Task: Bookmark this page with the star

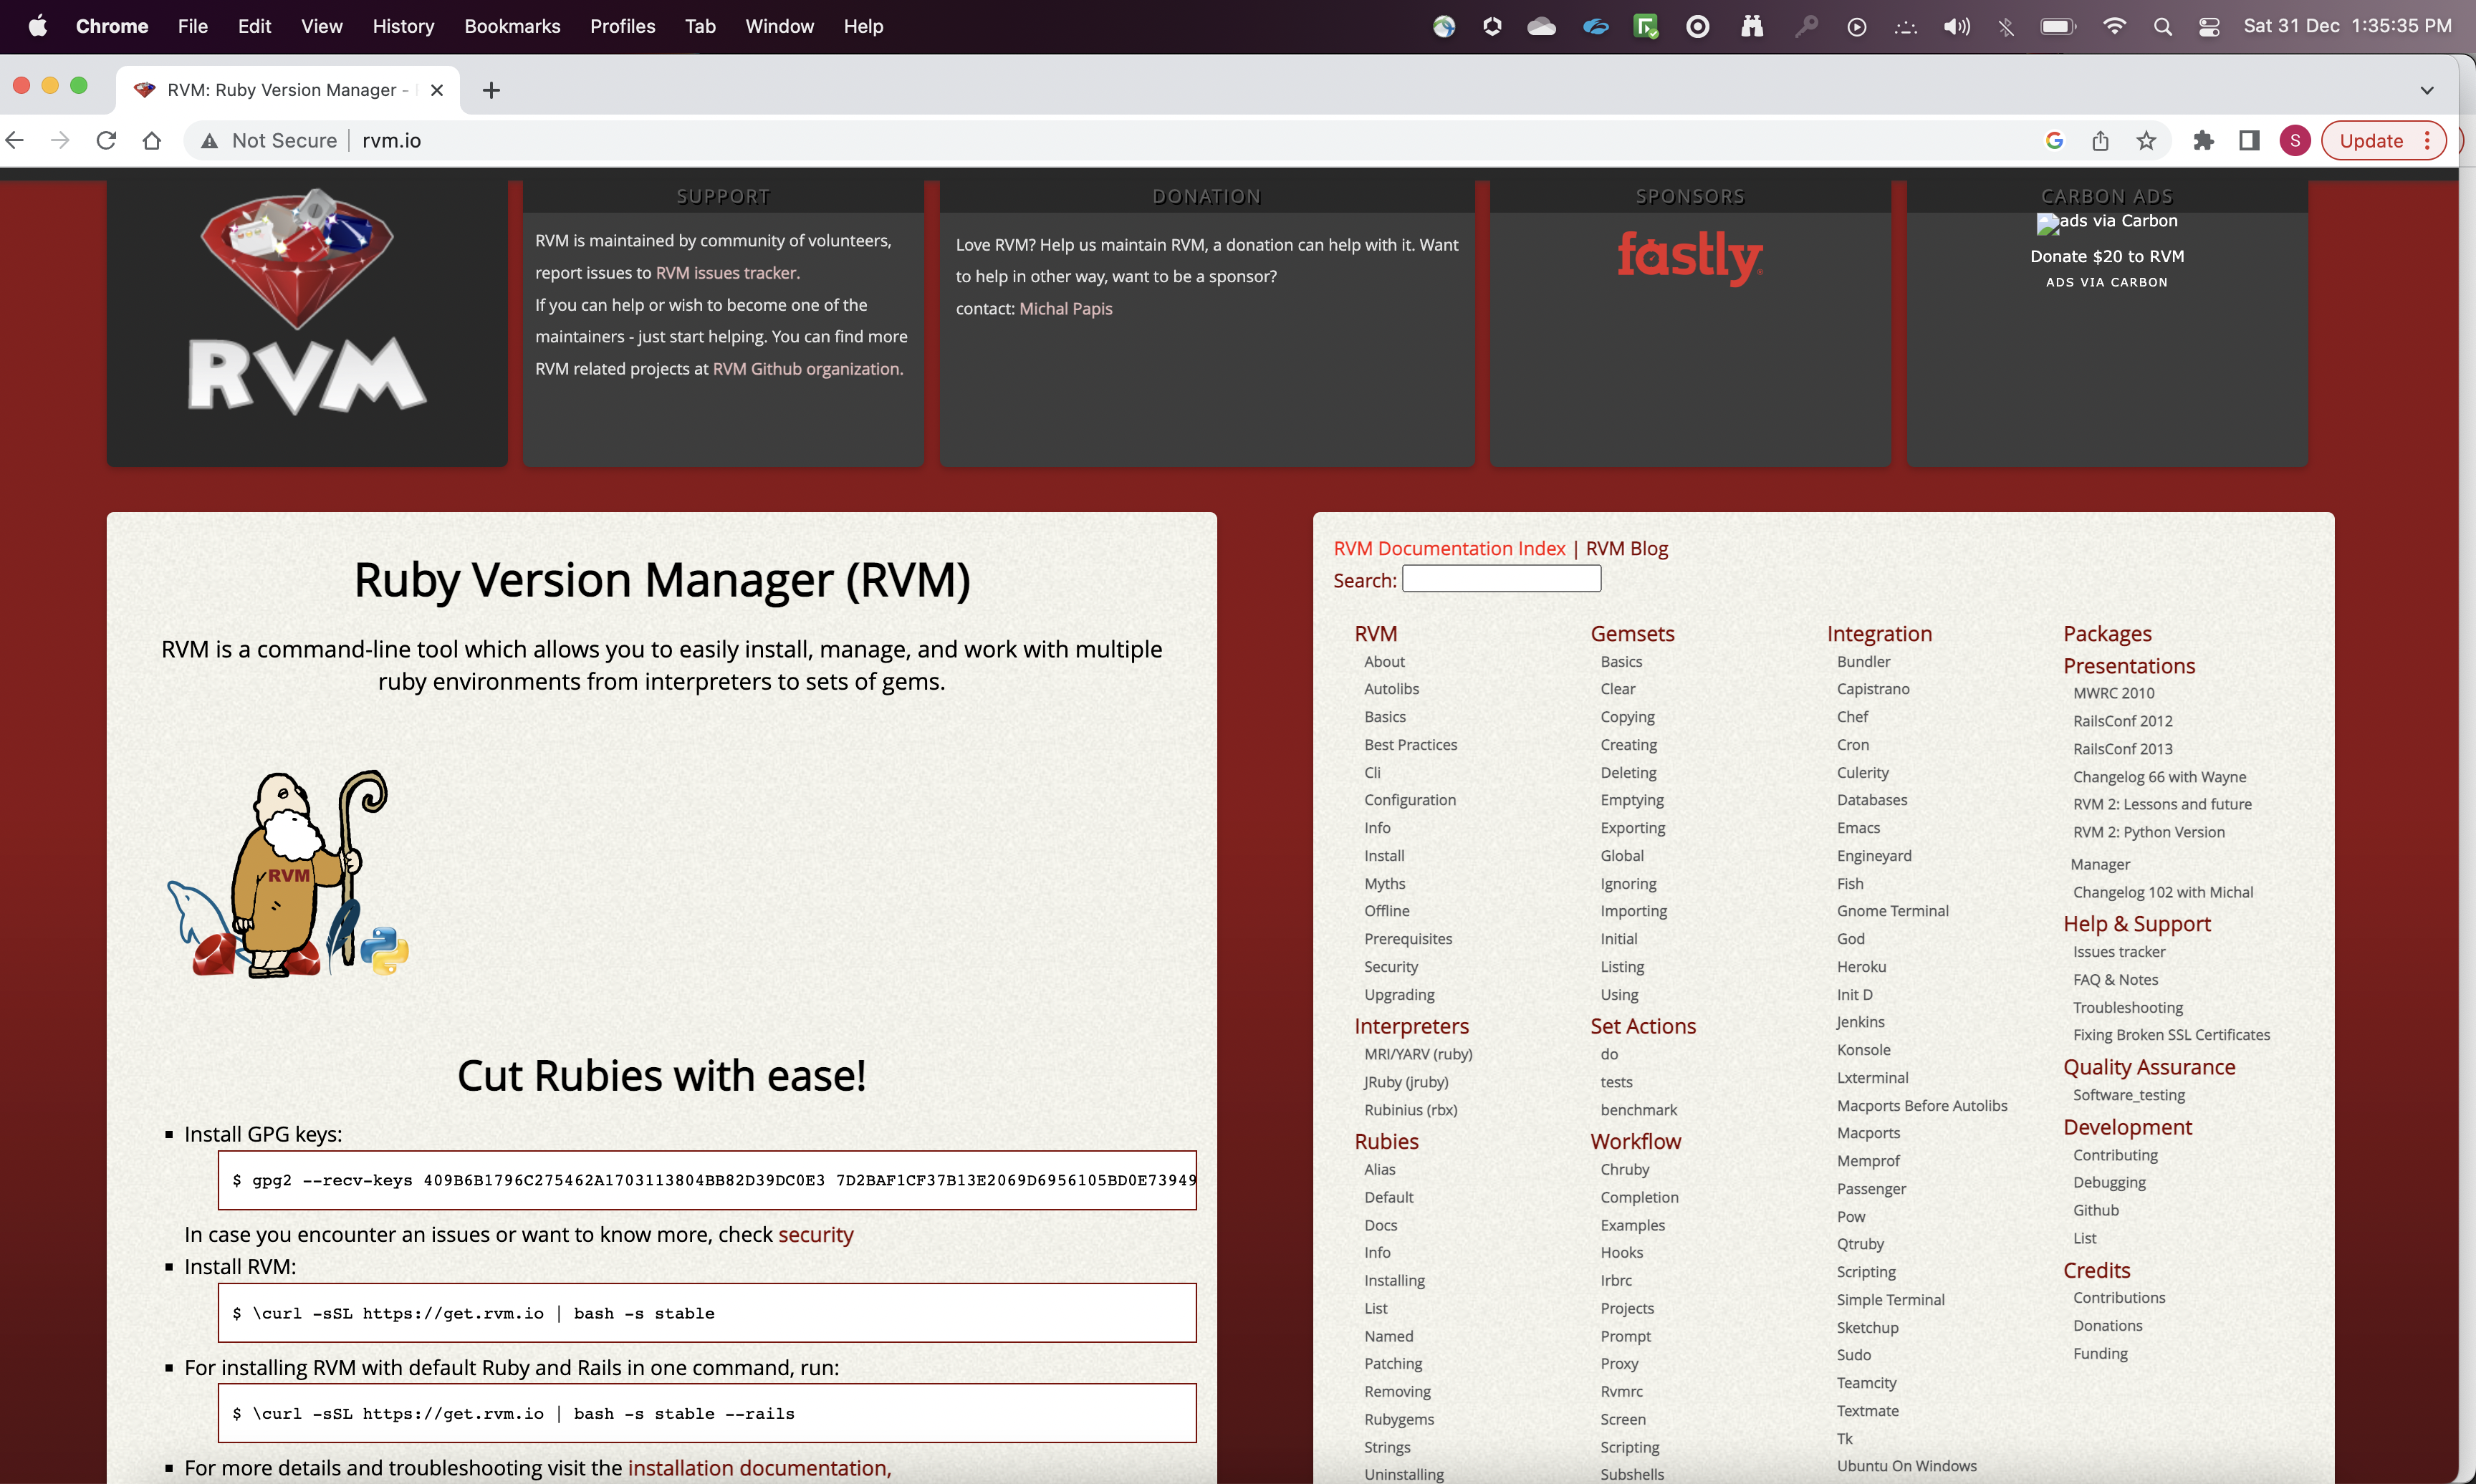Action: click(2146, 141)
